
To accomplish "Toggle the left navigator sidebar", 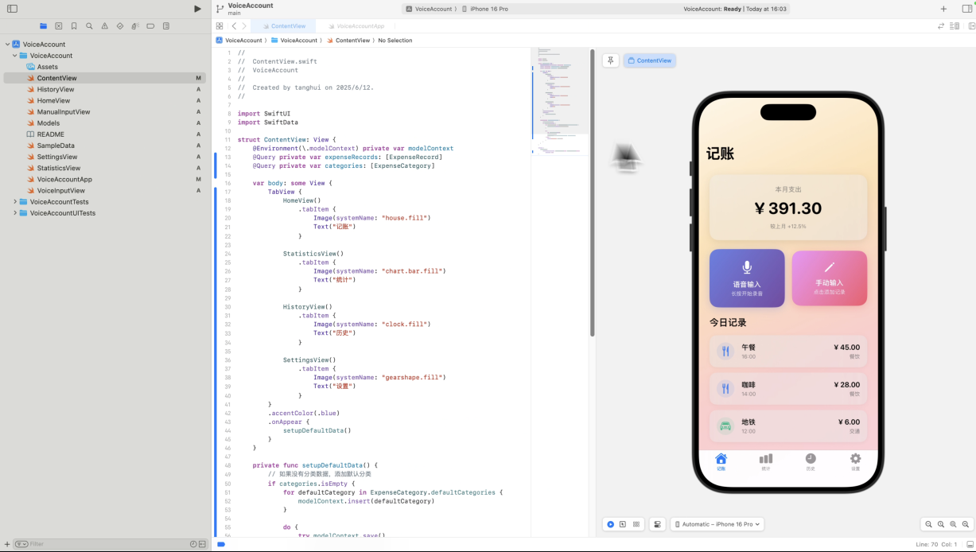I will [x=12, y=9].
